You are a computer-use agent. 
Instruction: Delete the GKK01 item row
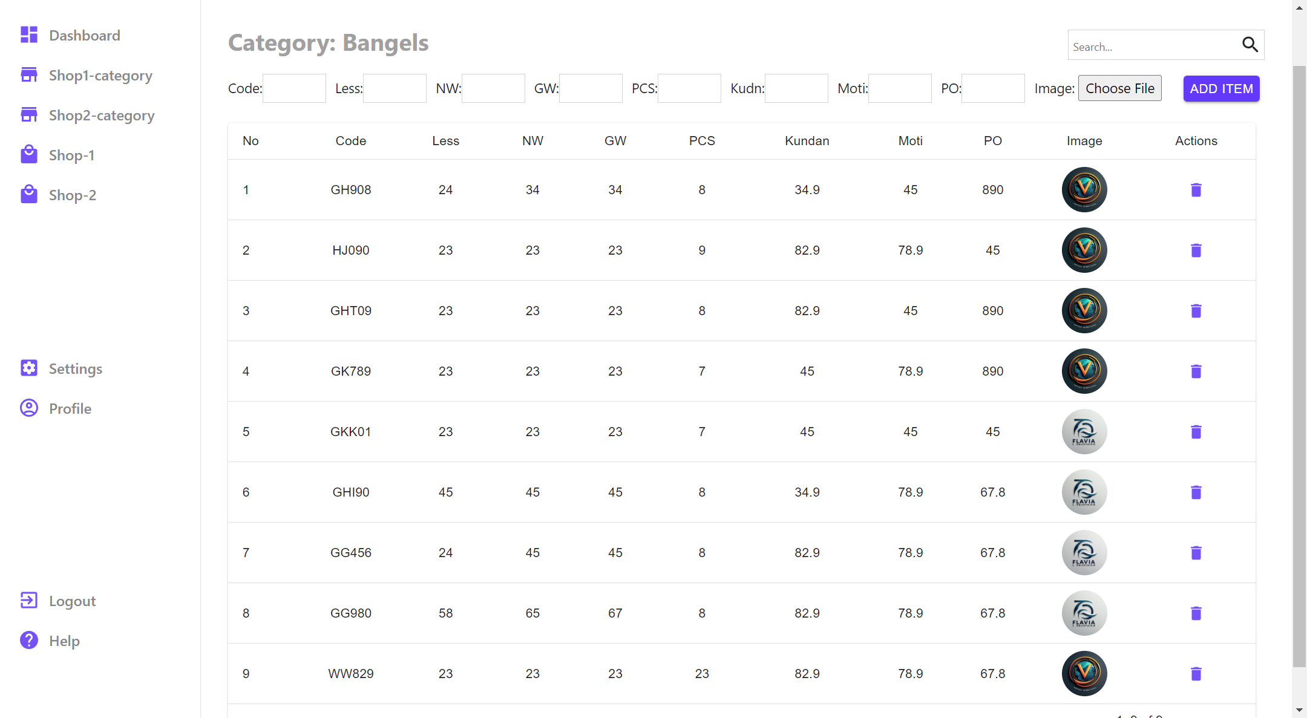(x=1196, y=432)
